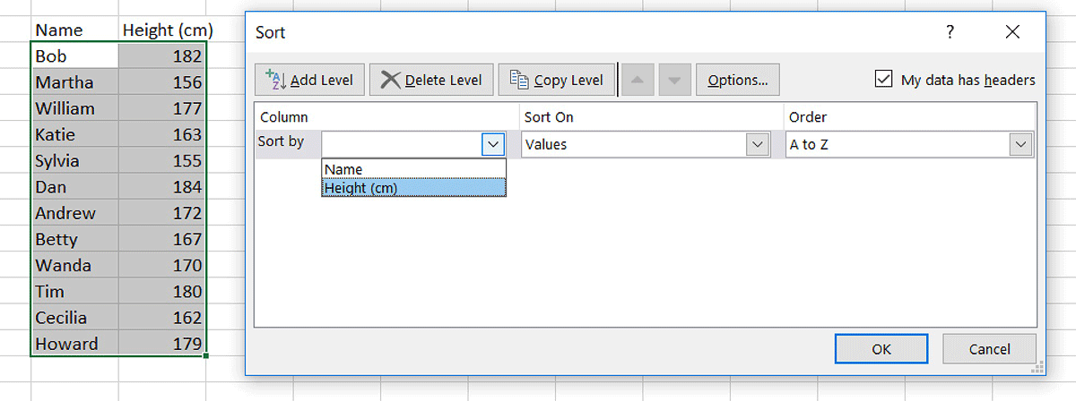Click the cell with value 184
Screen dimensions: 1076x401
[x=163, y=187]
